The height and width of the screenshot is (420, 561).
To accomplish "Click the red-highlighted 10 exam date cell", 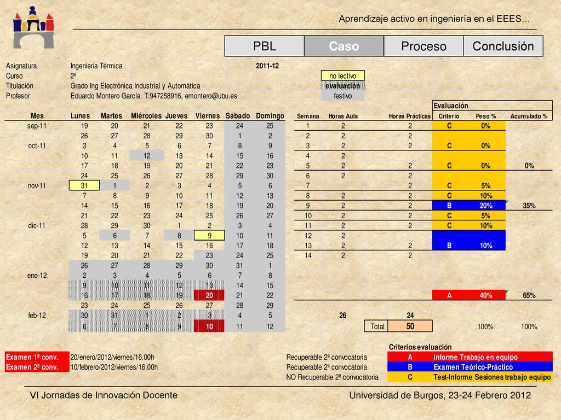I will click(209, 326).
